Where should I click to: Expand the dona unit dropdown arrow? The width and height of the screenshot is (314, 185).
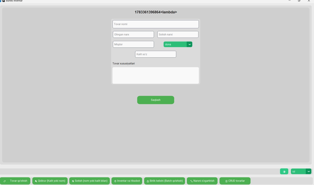[189, 44]
